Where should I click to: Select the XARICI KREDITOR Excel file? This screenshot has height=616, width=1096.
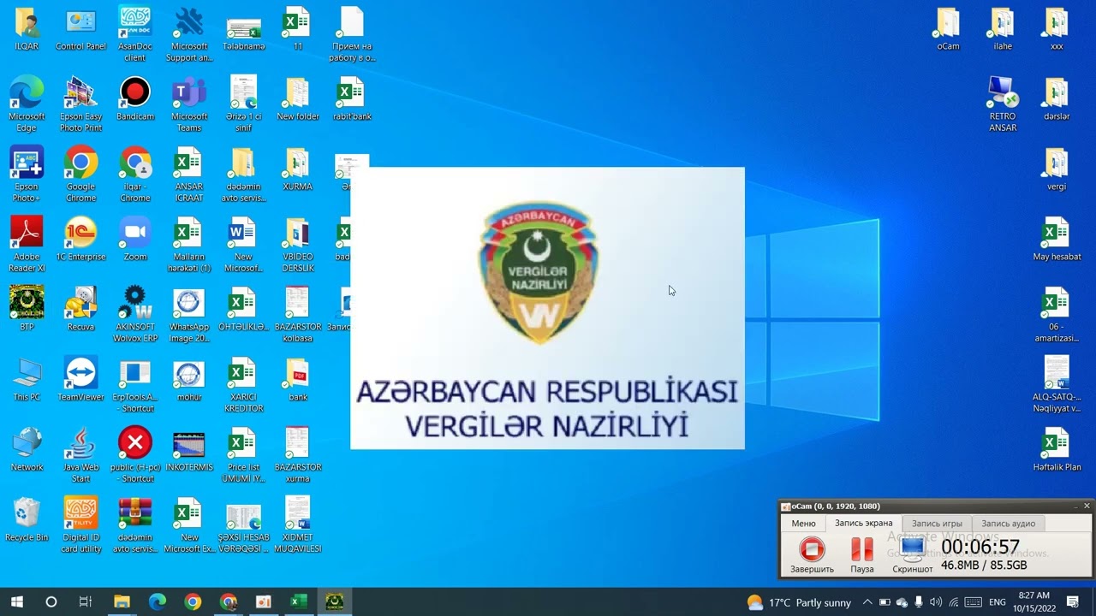(243, 385)
